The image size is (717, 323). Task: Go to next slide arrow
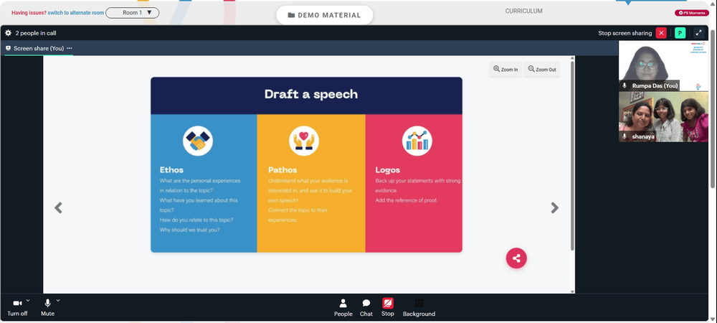coord(555,207)
